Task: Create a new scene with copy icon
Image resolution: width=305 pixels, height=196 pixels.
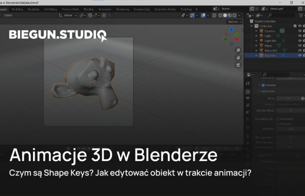Action: click(x=252, y=9)
